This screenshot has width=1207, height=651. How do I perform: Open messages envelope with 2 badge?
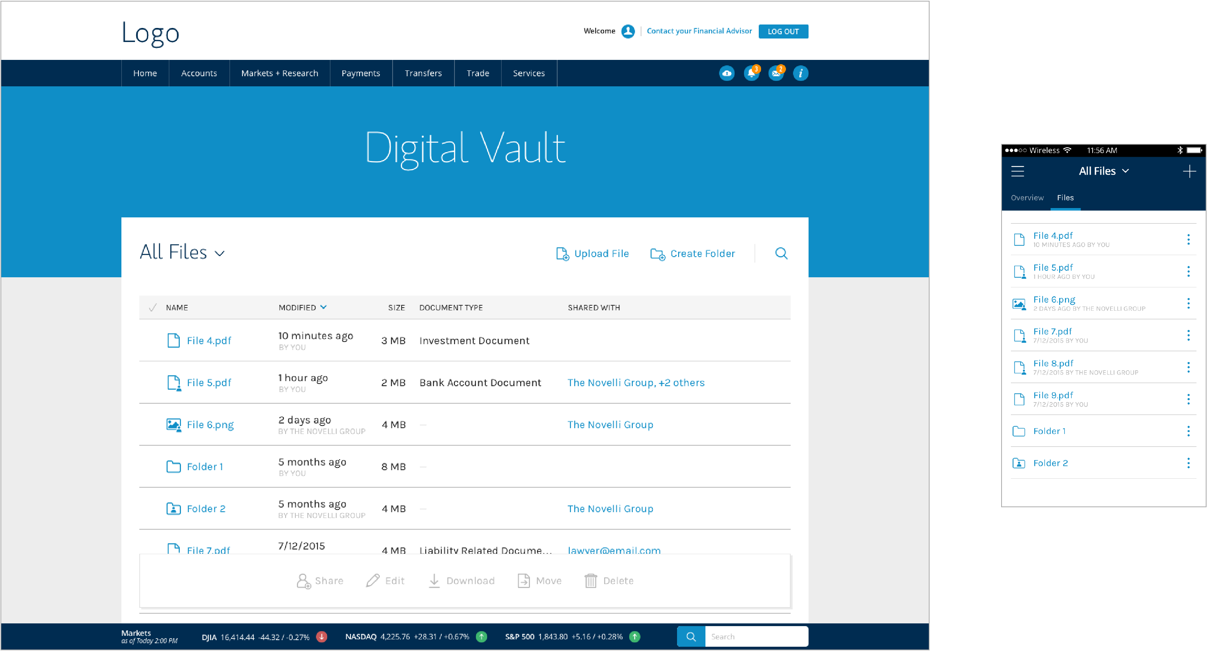(776, 73)
